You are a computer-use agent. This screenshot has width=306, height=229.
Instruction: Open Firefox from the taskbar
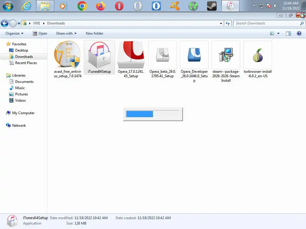click(100, 6)
